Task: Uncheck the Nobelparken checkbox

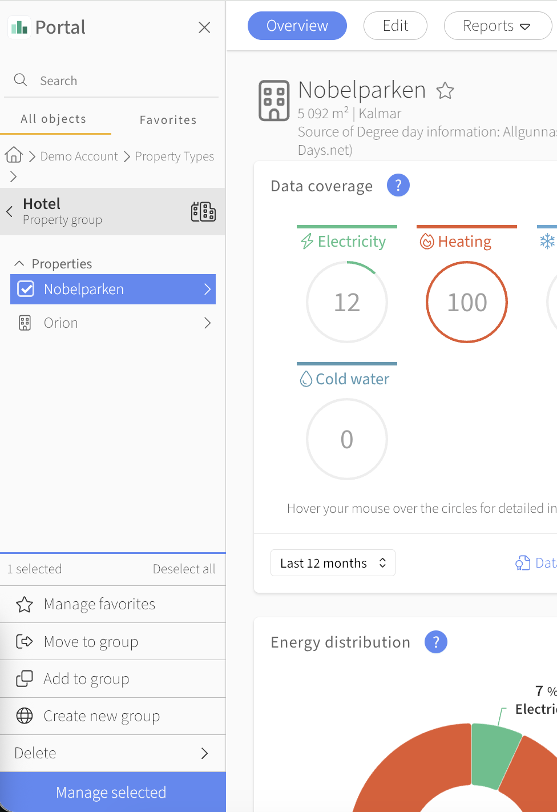Action: coord(26,289)
